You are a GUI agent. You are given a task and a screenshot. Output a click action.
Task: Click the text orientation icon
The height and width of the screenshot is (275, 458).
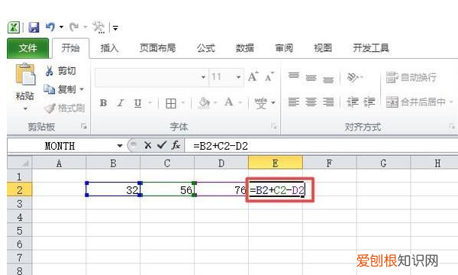pyautogui.click(x=353, y=77)
